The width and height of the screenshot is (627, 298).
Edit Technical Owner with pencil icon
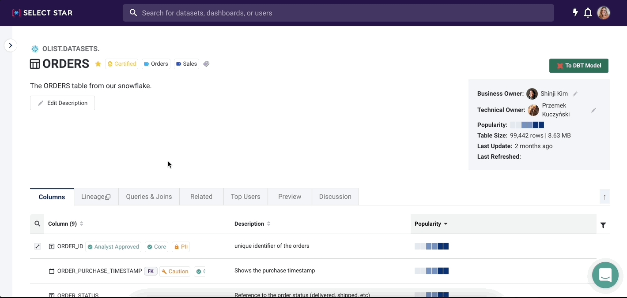click(593, 110)
